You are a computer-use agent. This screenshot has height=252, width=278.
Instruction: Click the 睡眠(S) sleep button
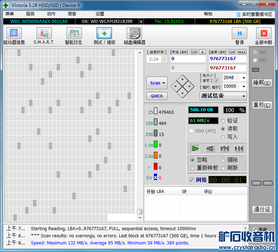(262, 83)
